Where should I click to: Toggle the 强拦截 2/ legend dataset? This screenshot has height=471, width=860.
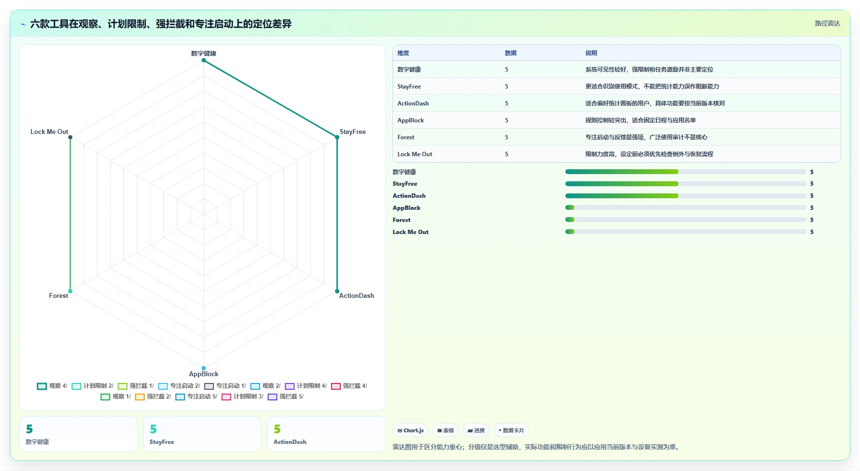(153, 397)
